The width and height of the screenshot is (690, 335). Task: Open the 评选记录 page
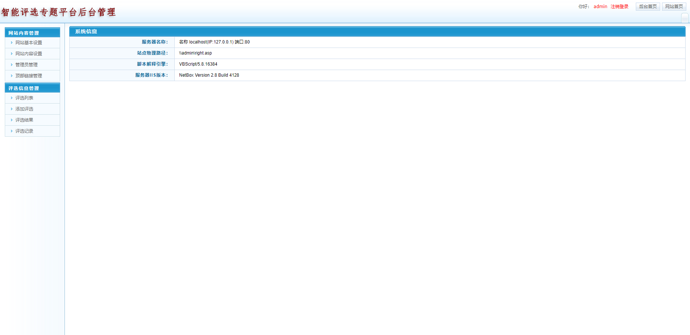click(24, 131)
